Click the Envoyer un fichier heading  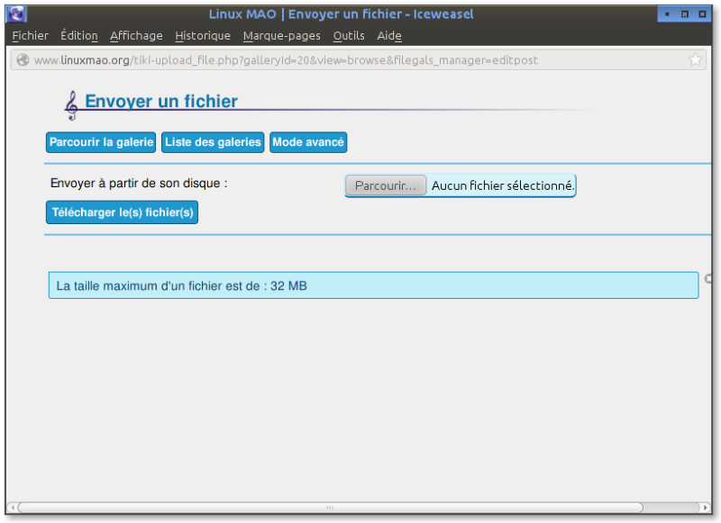161,101
